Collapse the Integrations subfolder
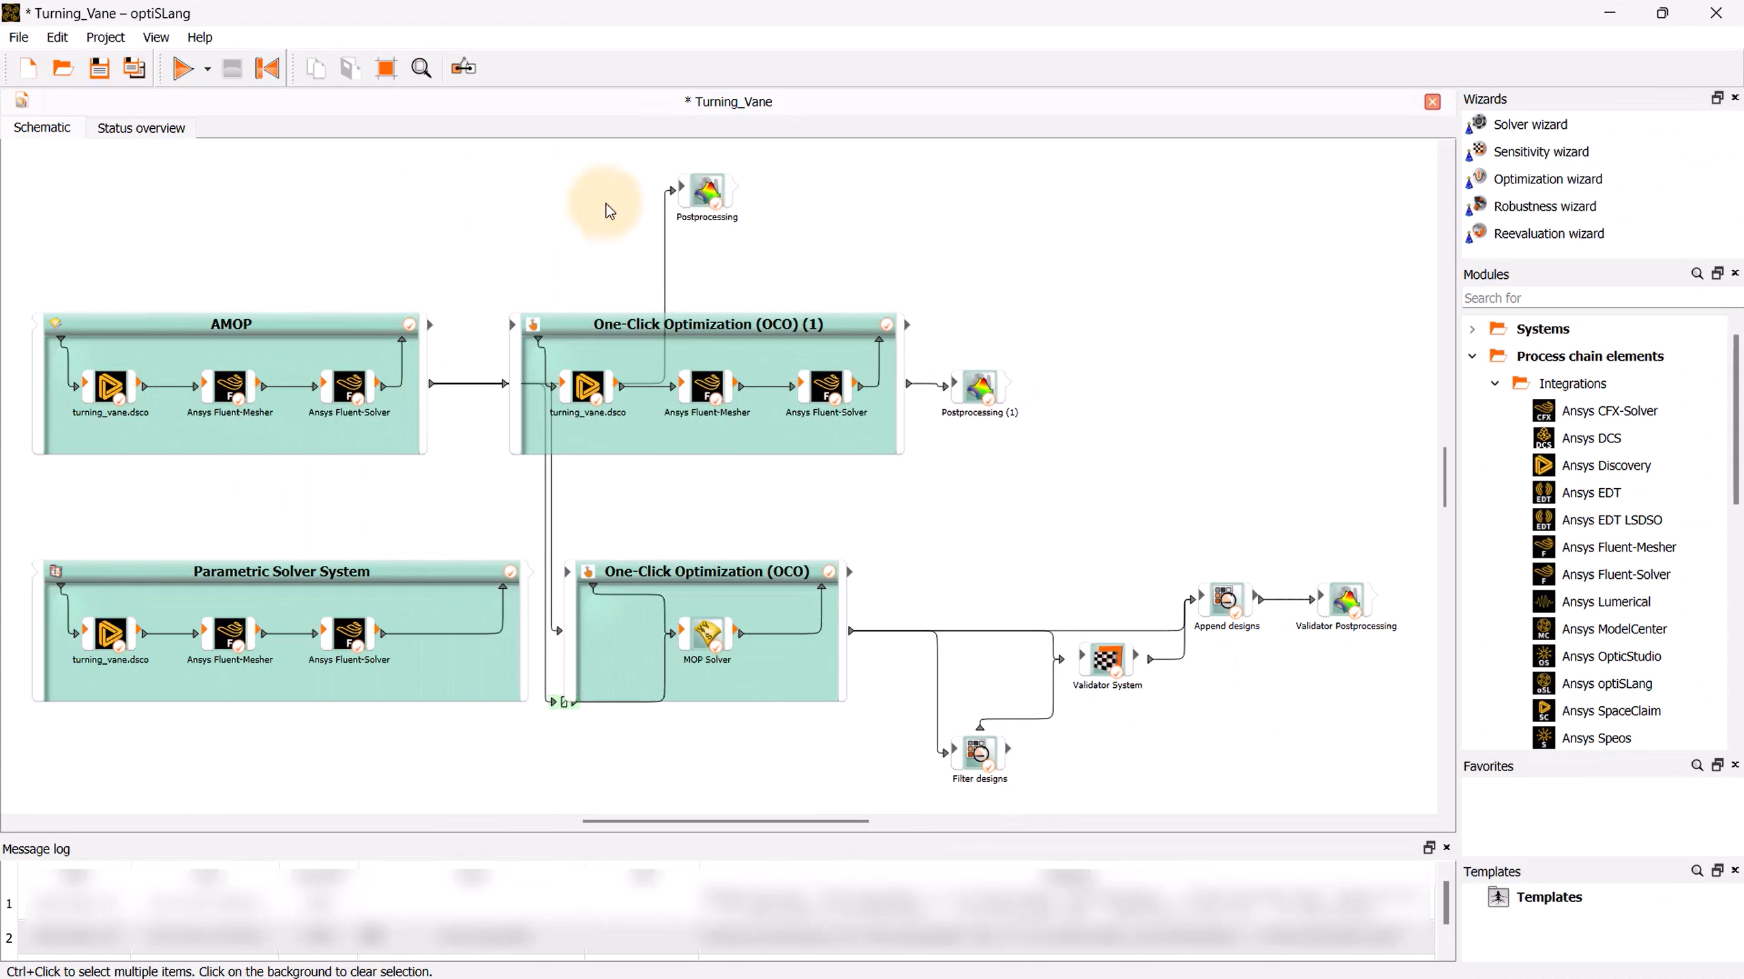This screenshot has width=1744, height=979. (x=1495, y=383)
